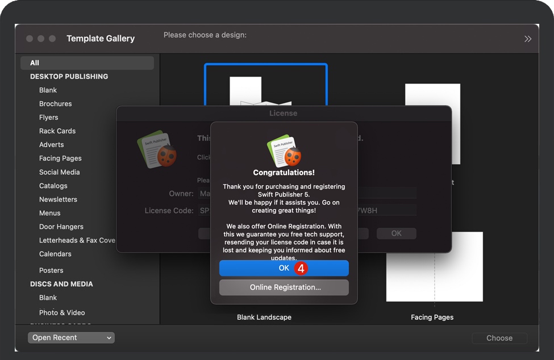Image resolution: width=554 pixels, height=360 pixels.
Task: Select Photo & Video category
Action: coord(62,313)
